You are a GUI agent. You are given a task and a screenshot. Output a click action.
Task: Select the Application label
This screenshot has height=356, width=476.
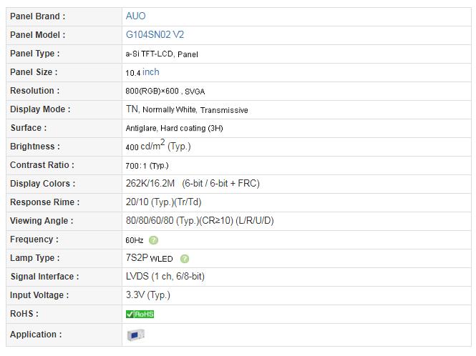[x=36, y=335]
